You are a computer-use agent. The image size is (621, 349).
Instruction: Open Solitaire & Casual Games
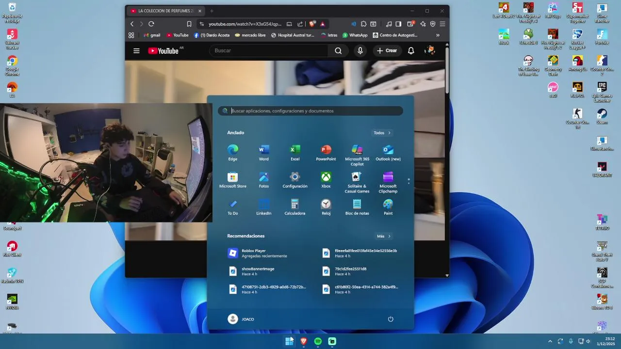click(x=357, y=182)
